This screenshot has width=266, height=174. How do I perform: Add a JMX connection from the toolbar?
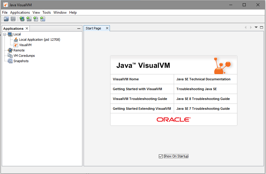[x=29, y=19]
